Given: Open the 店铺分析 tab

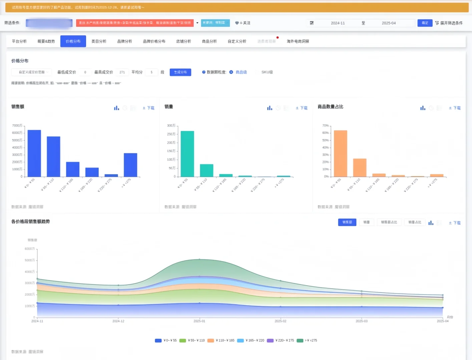Looking at the screenshot, I should [x=183, y=41].
